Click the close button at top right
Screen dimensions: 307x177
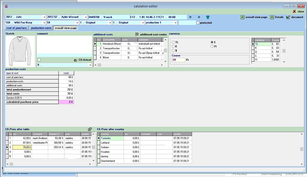tap(298, 12)
